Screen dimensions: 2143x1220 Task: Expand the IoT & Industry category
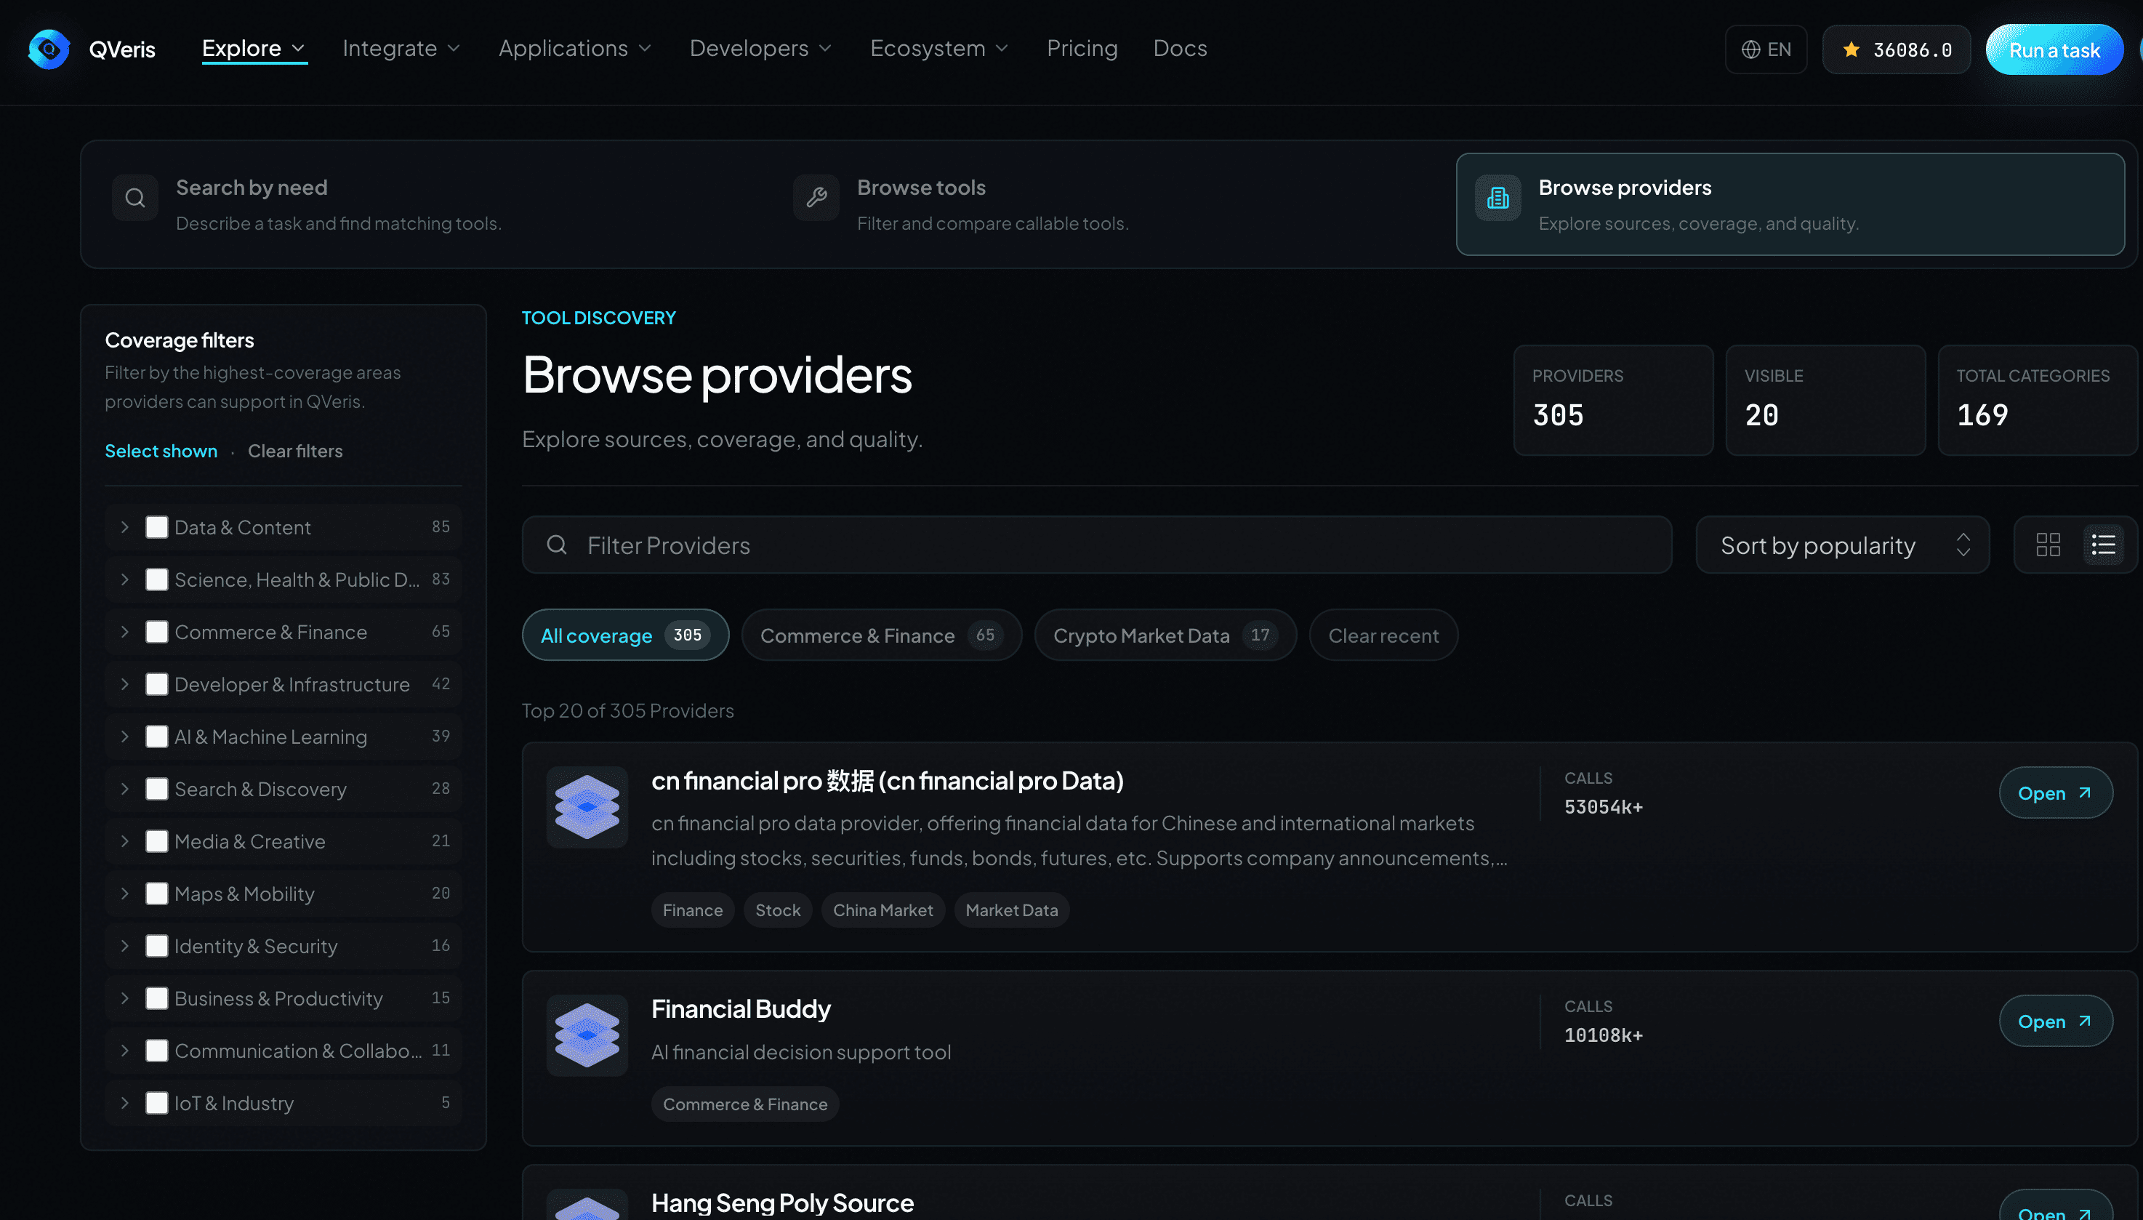click(x=125, y=1104)
